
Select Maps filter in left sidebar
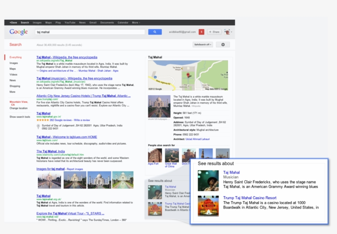pos(12,69)
